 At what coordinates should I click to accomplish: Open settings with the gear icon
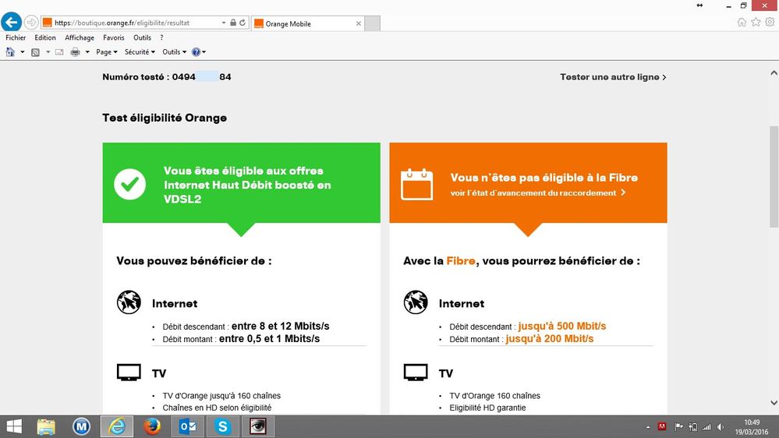(770, 22)
